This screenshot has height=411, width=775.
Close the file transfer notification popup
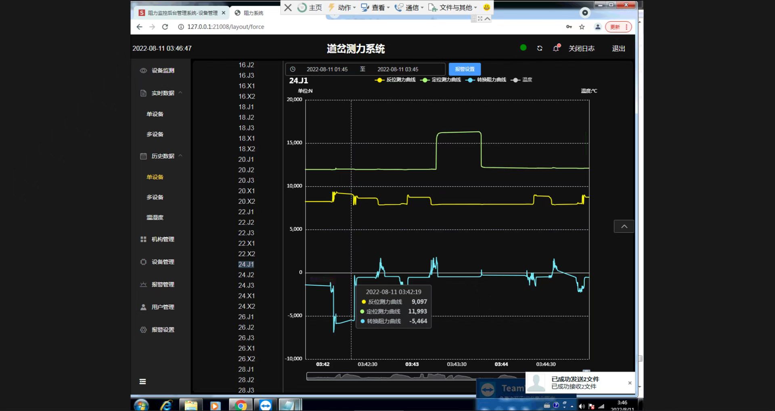pos(630,383)
